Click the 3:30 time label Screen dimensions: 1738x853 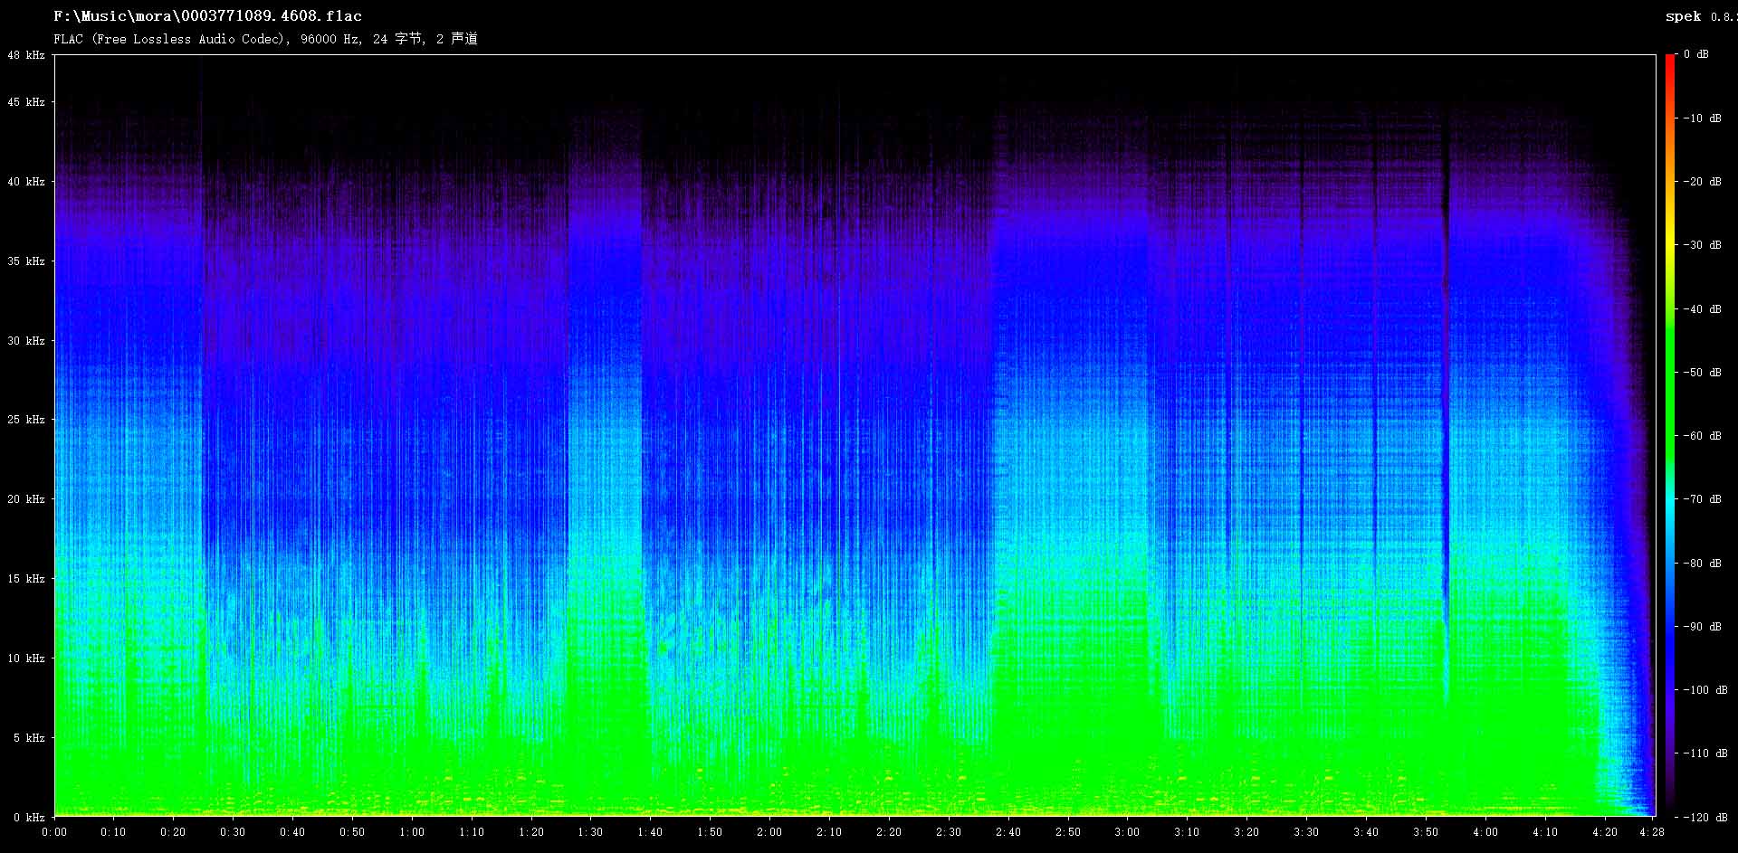pos(1305,832)
